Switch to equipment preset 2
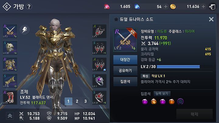This screenshot has width=219, height=123. click(x=77, y=101)
